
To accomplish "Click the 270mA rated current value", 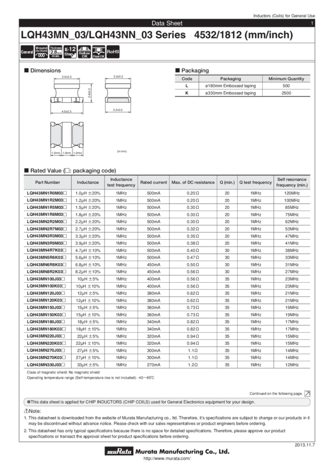I will pyautogui.click(x=153, y=364).
